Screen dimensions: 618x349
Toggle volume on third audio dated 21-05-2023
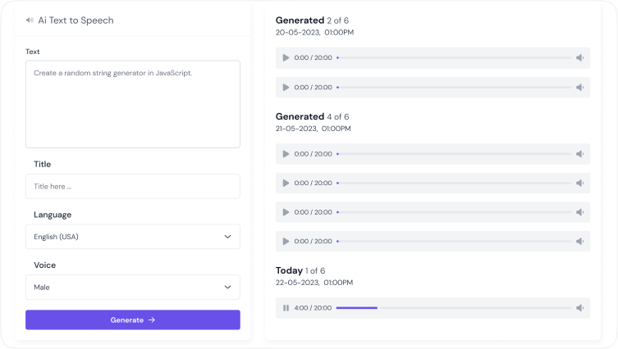pyautogui.click(x=579, y=212)
